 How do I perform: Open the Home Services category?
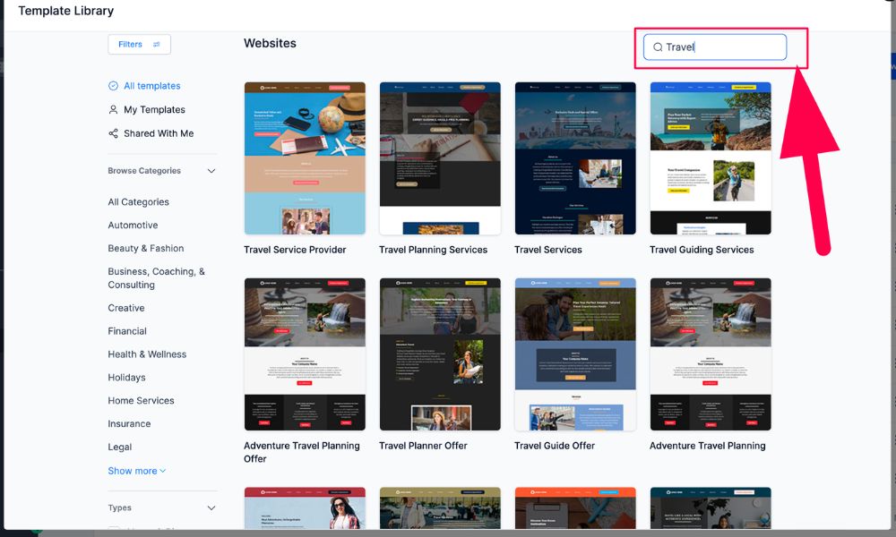[x=141, y=401]
